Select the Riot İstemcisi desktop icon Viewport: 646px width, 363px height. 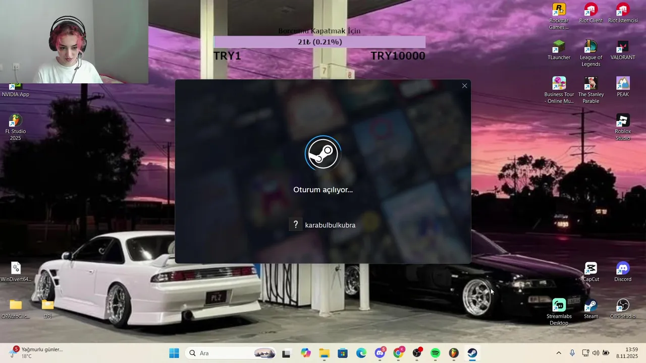(623, 13)
